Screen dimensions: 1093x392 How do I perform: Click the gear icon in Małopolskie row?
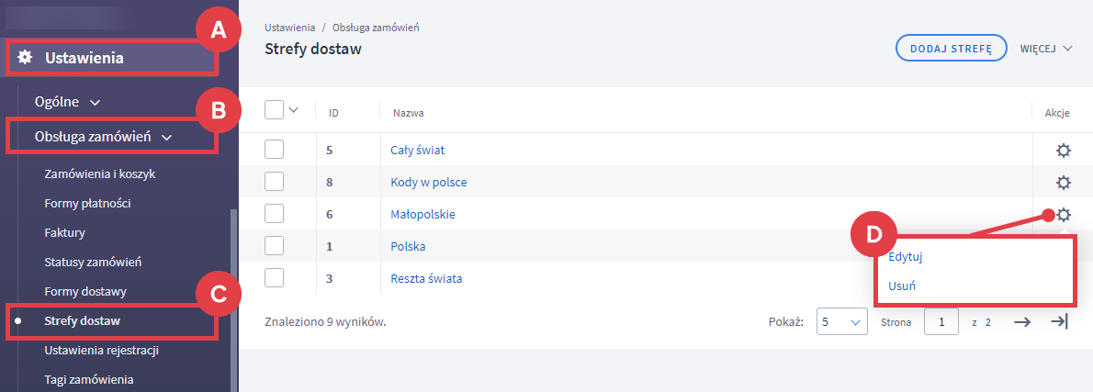coord(1064,215)
